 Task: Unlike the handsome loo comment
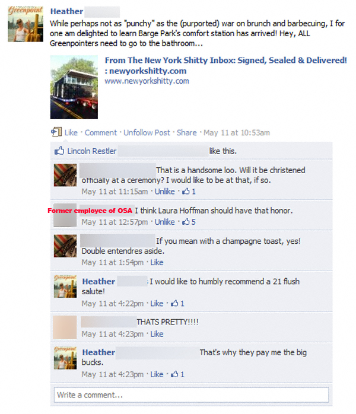pos(164,191)
